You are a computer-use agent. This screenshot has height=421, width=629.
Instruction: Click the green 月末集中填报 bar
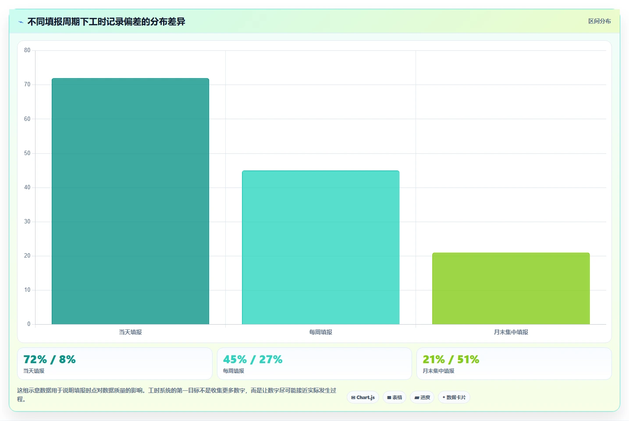tap(511, 289)
